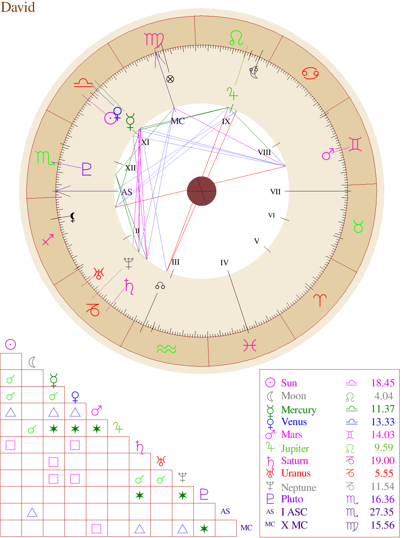Click the Gemini glyph in Mars legend row
This screenshot has width=403, height=538.
click(350, 435)
